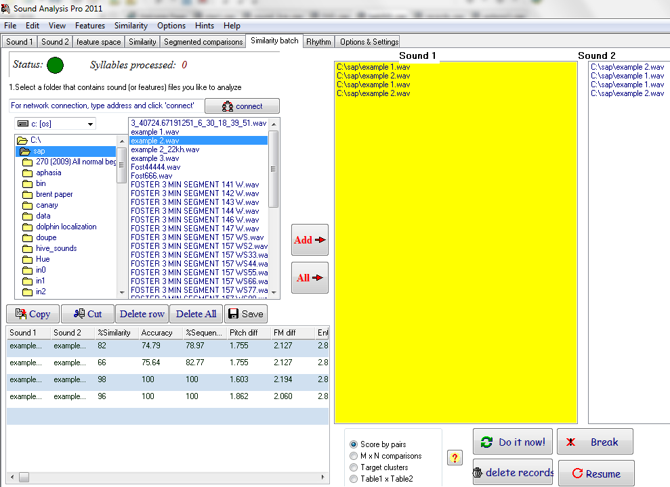Start processing with Do it now!
Image resolution: width=670 pixels, height=487 pixels.
pyautogui.click(x=512, y=442)
